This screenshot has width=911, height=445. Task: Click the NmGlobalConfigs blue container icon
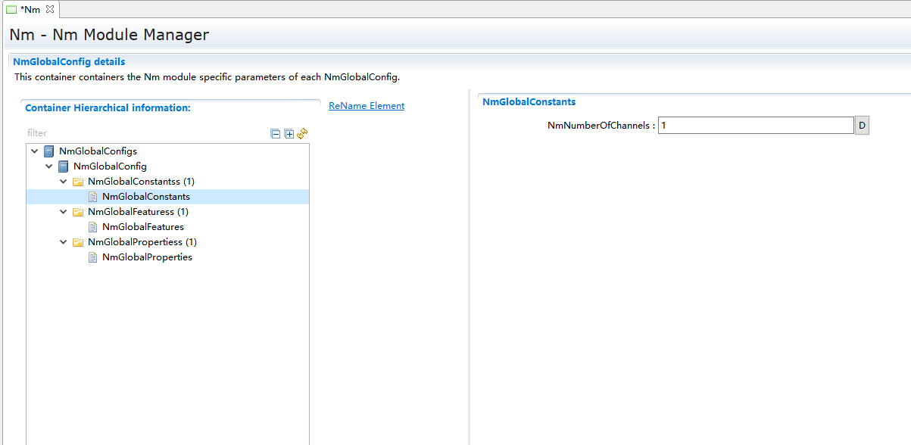point(49,151)
